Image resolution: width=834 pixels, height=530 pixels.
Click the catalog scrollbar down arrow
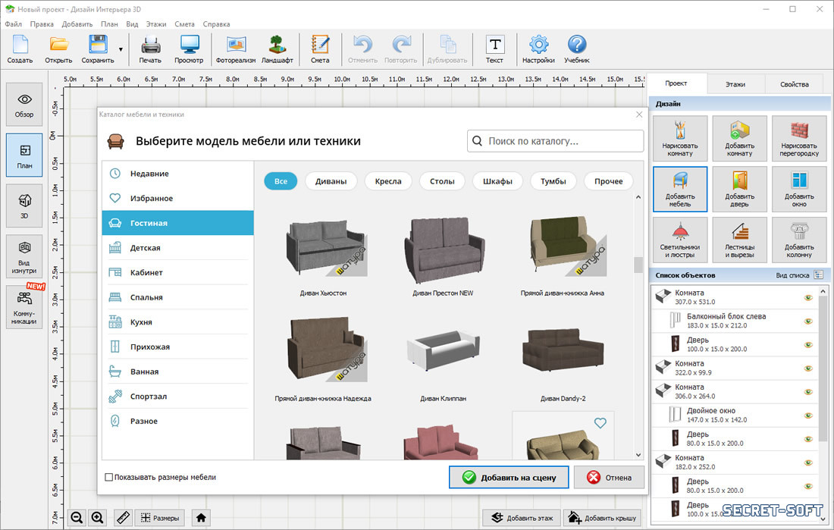coord(638,455)
